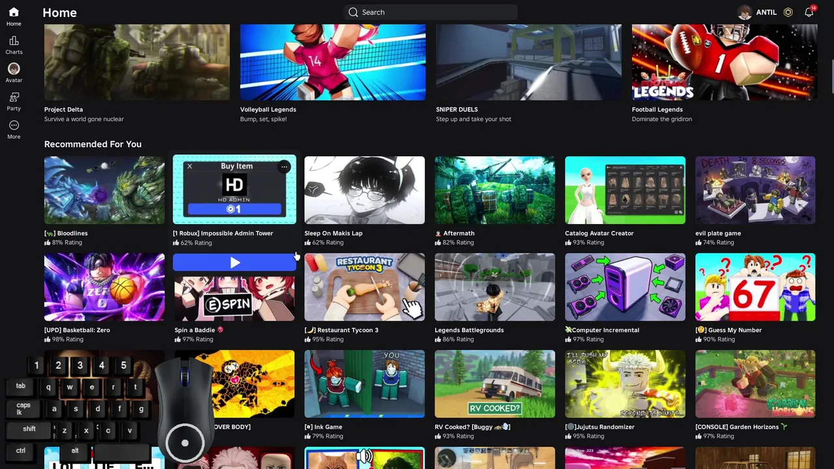Screen dimensions: 834x469
Task: Open the Jujutsu Randomizer thumbnail
Action: (625, 384)
